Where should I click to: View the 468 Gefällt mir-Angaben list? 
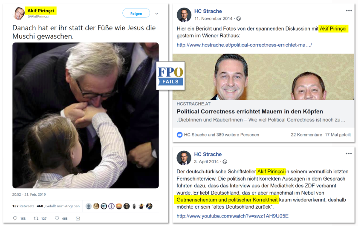58,206
